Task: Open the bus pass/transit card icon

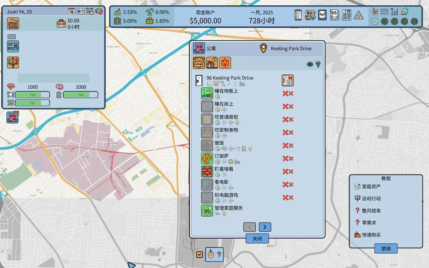Action: [13, 46]
